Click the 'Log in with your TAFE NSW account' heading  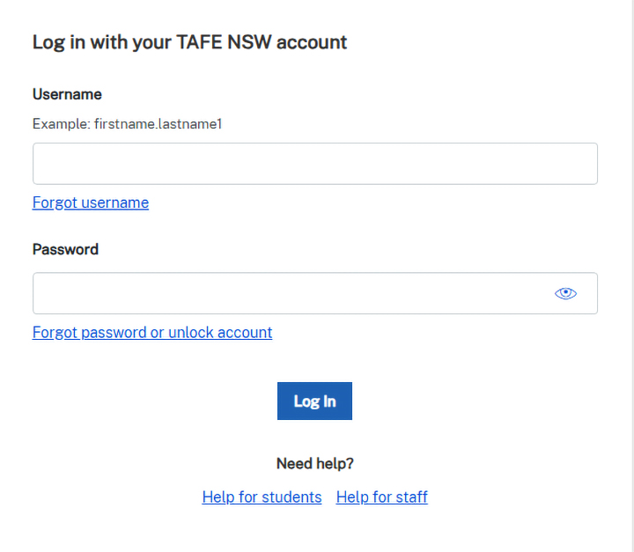click(189, 41)
